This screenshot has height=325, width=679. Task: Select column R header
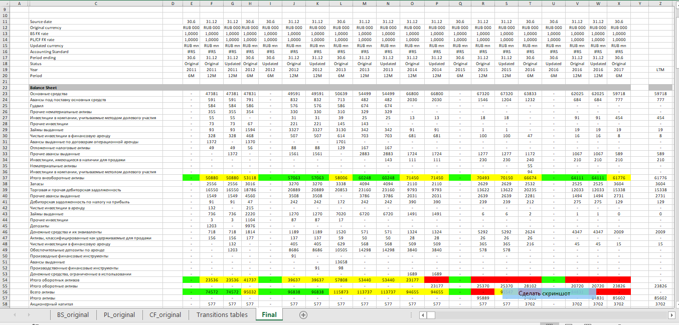[483, 4]
